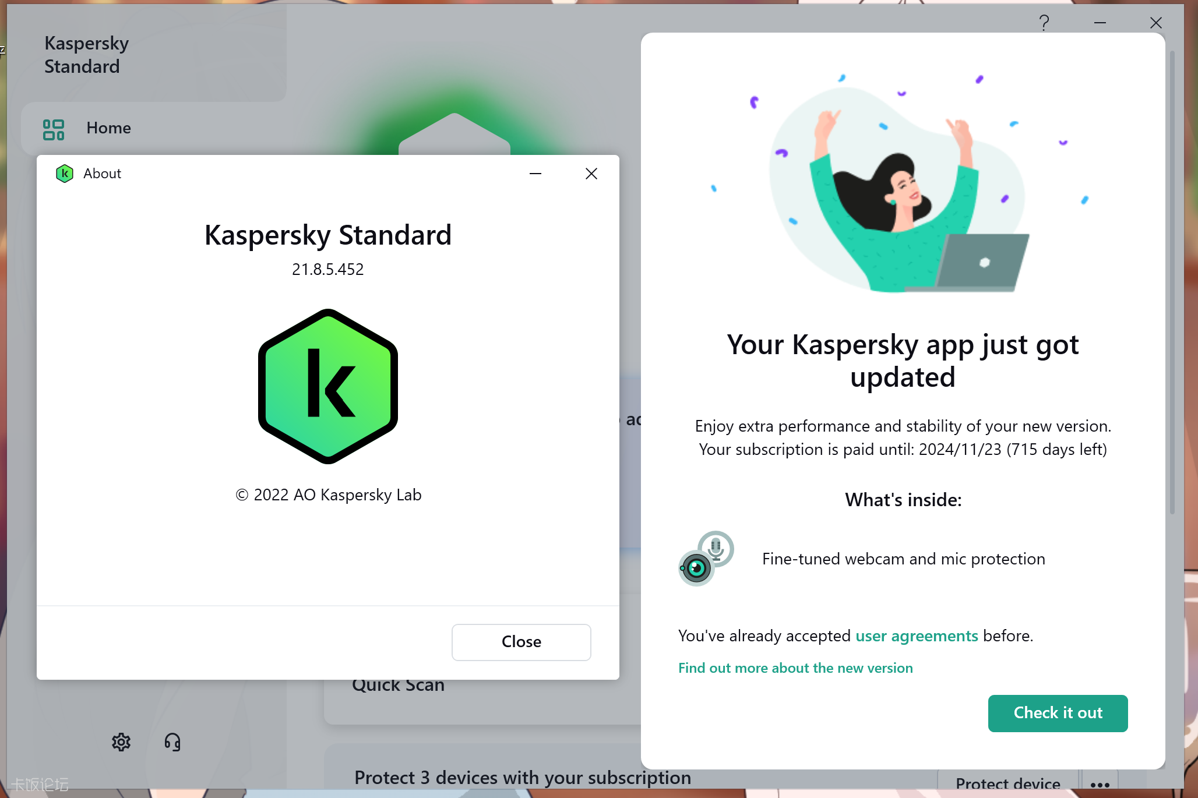
Task: Open the user agreements link
Action: click(x=917, y=635)
